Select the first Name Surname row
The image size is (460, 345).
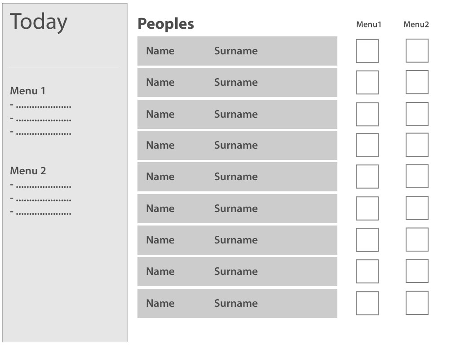coord(237,51)
